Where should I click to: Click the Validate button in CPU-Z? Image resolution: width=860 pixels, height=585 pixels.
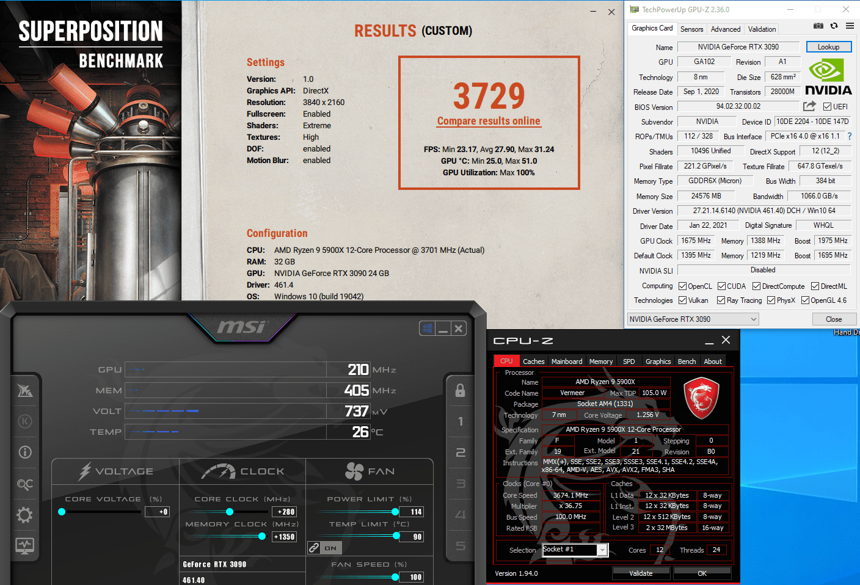[641, 573]
